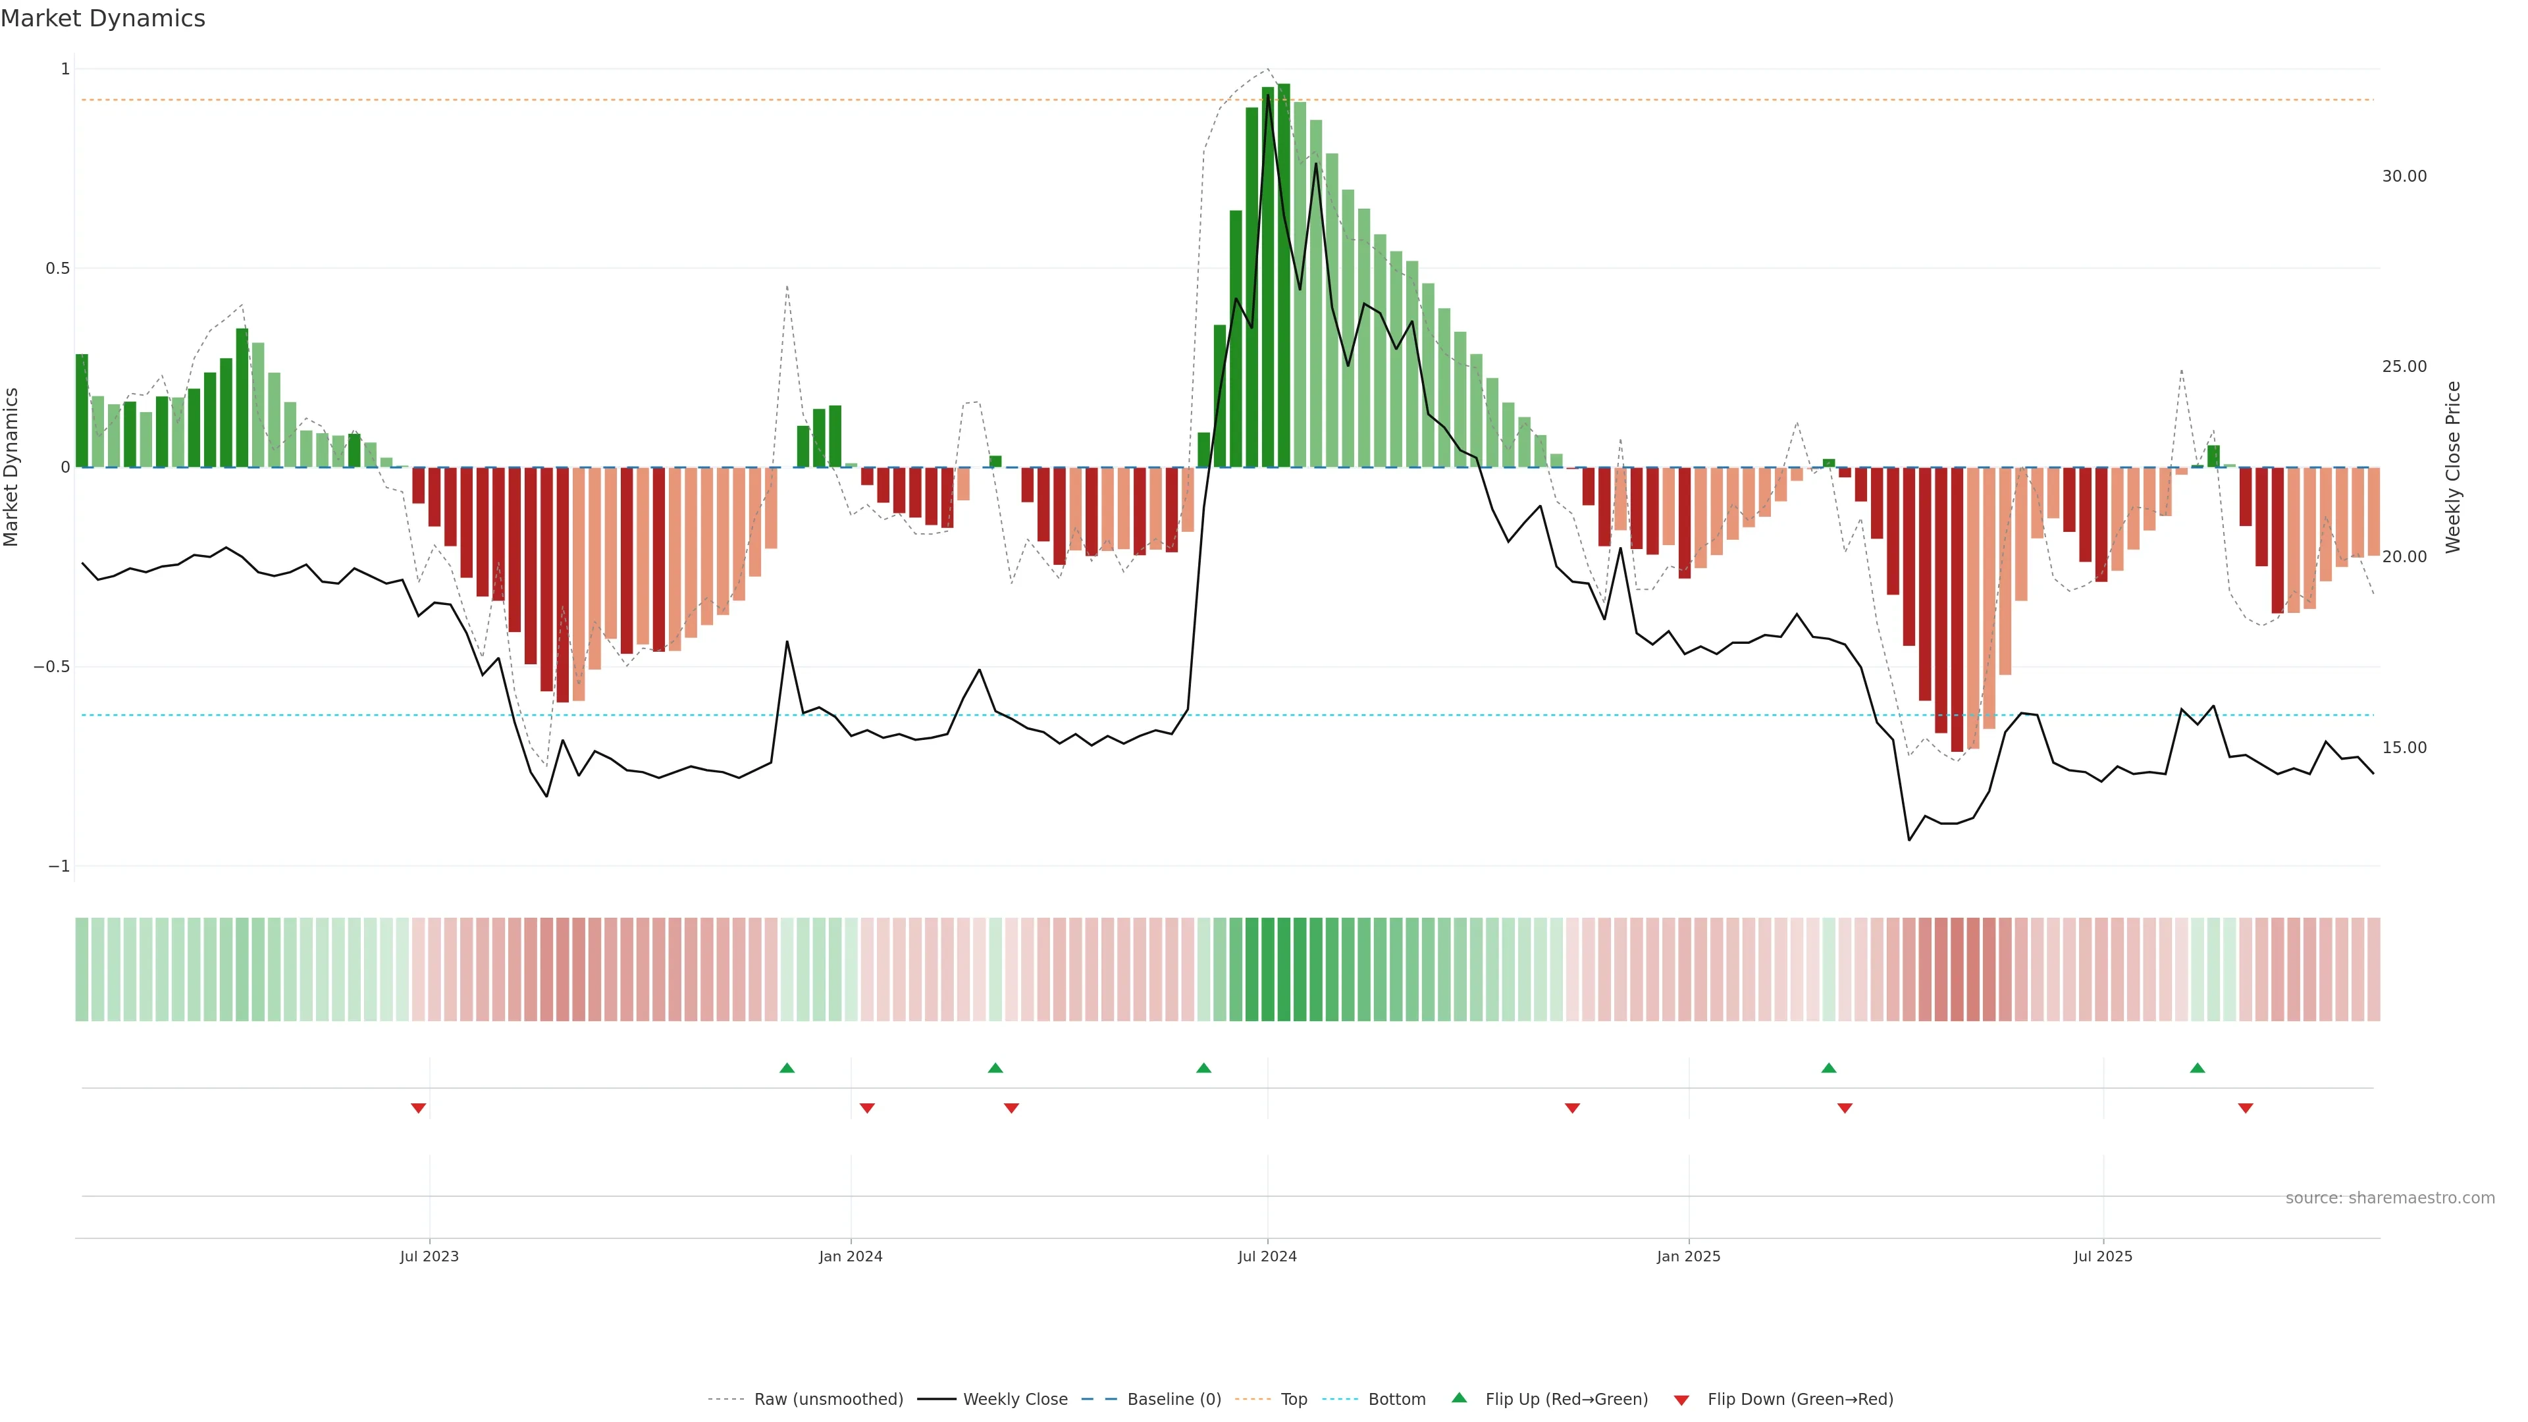Click the last green flip-up marker after Jul 2025
Image resolution: width=2528 pixels, height=1422 pixels.
coord(2198,1068)
